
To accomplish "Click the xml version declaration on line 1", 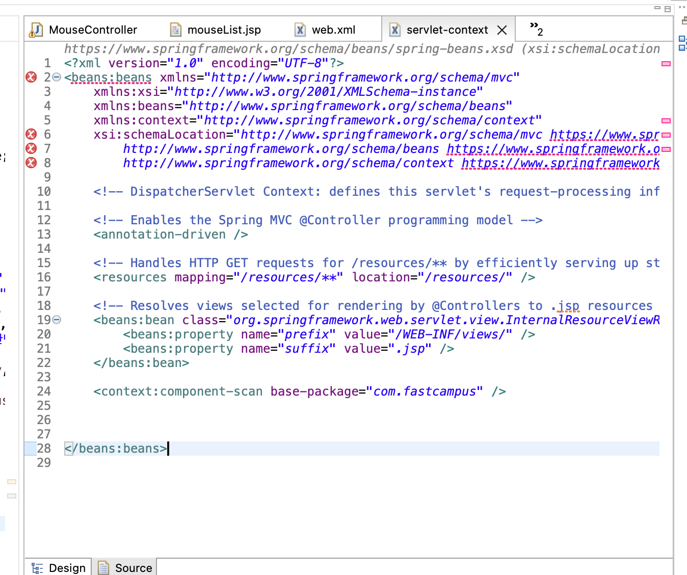I will 204,63.
